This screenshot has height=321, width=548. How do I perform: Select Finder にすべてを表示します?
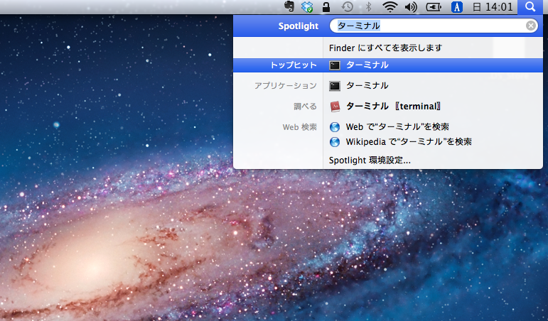pos(385,48)
